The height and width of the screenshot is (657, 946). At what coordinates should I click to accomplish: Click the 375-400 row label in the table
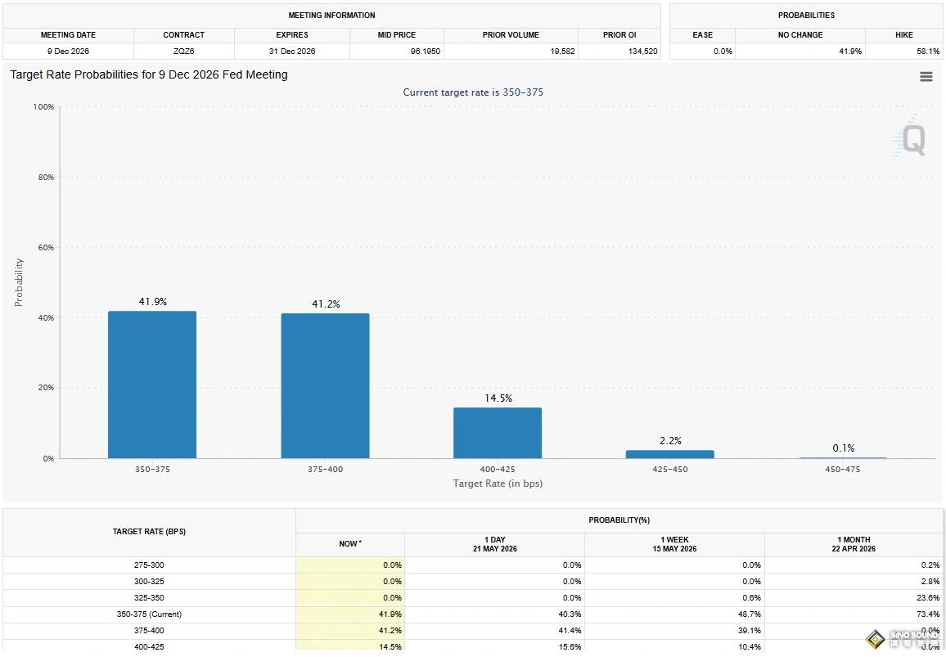(149, 631)
